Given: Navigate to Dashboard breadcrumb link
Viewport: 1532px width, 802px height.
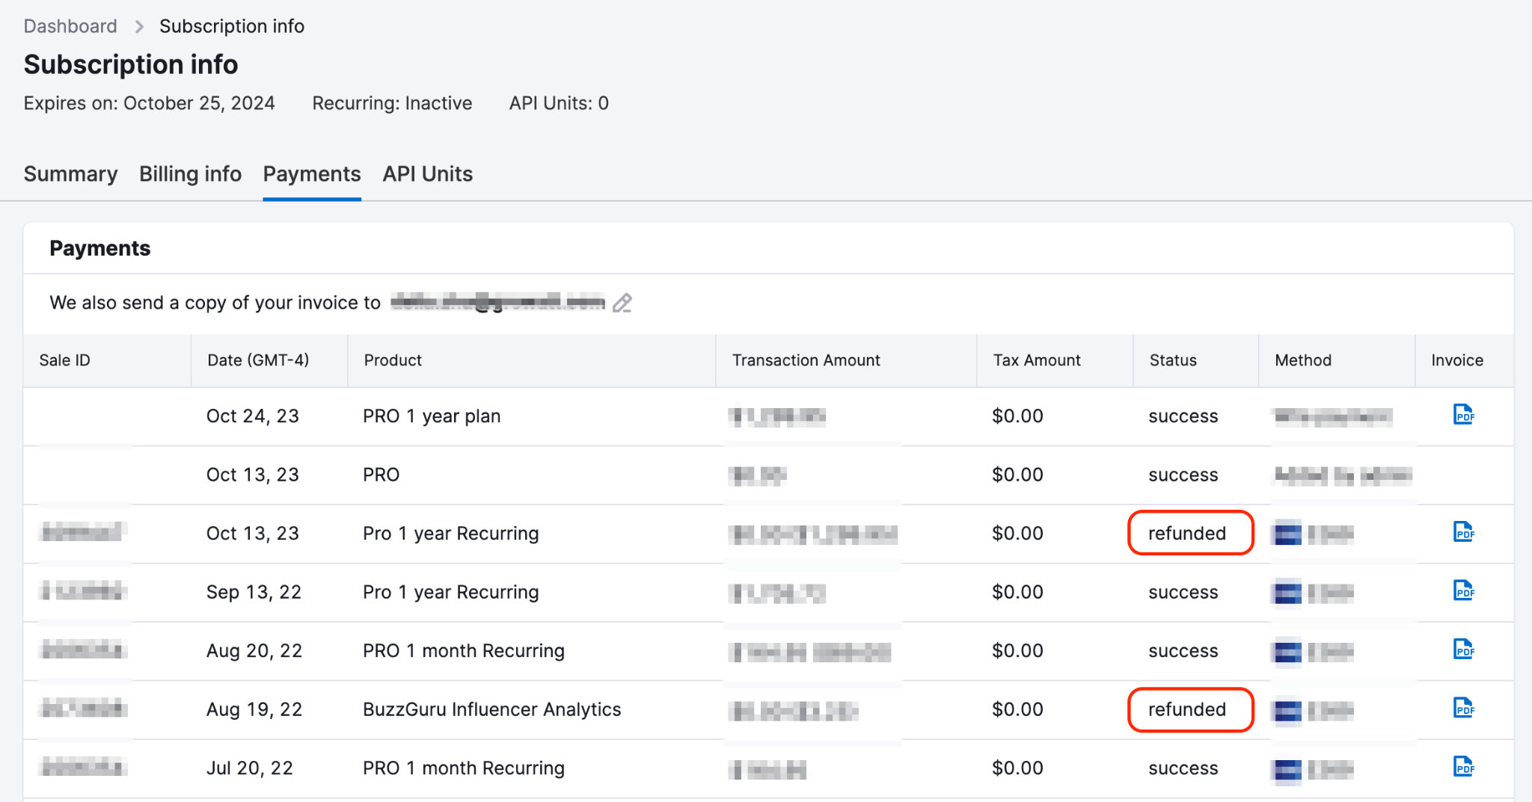Looking at the screenshot, I should click(70, 26).
